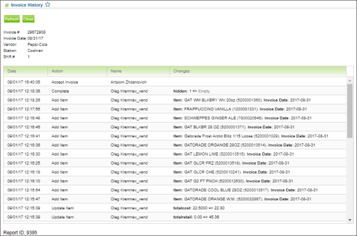Sort by the Name column header

138,71
